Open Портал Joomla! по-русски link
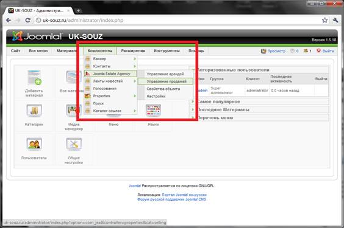Screen dimensions: 344x228 pyautogui.click(x=184, y=195)
